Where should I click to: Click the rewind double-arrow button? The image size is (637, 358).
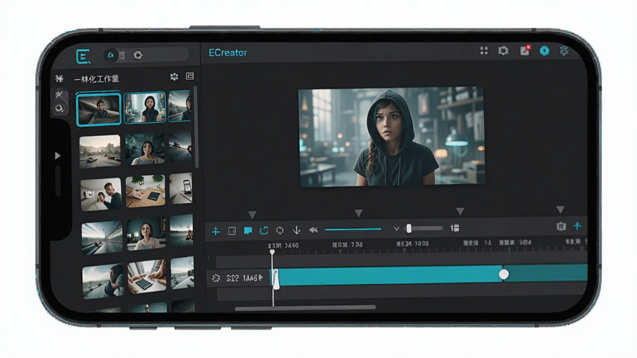(x=314, y=230)
